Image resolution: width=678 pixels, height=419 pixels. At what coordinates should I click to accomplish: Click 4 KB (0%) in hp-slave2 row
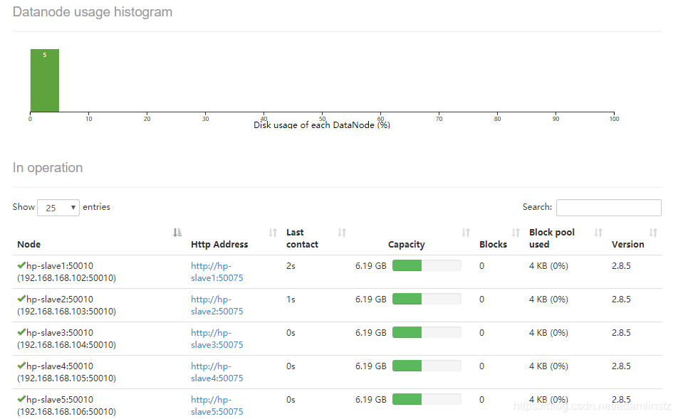click(548, 299)
